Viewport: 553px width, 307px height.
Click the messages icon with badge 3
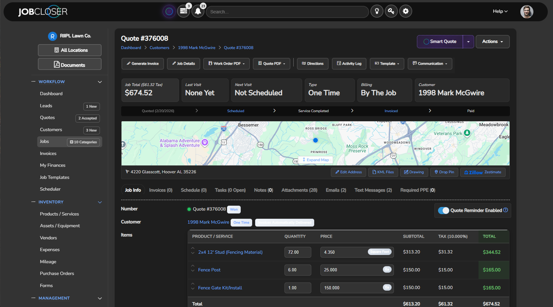tap(183, 11)
